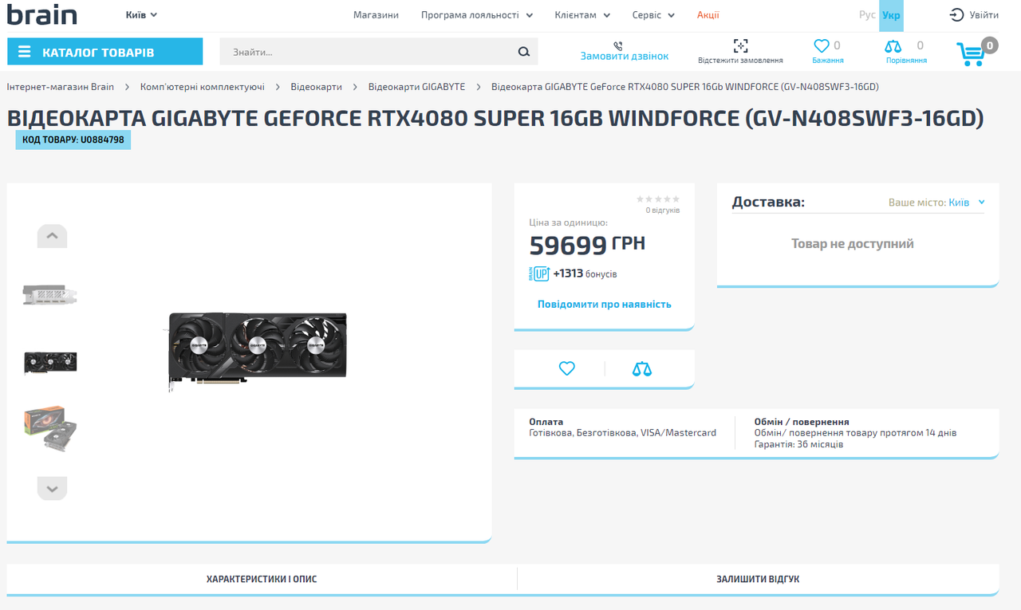
Task: Open Акції promotions link
Action: 708,14
